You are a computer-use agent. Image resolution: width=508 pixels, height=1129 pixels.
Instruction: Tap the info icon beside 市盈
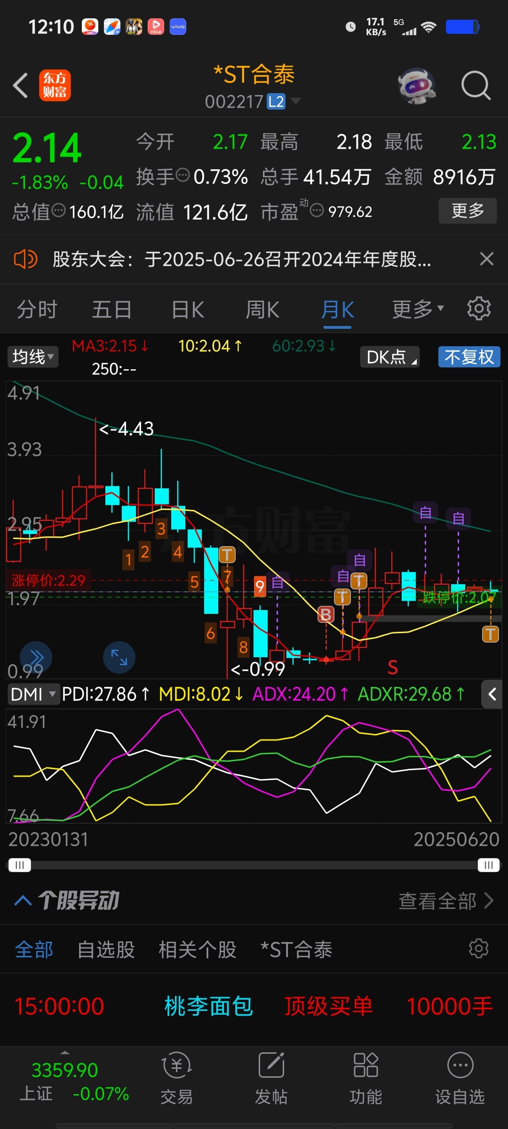click(317, 210)
